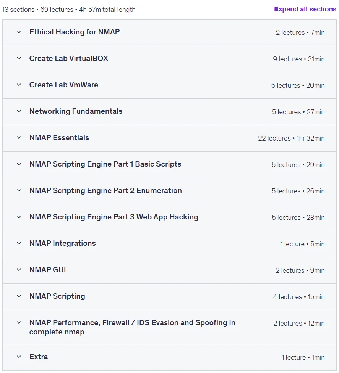Select NMAP Scripting Engine Part 2 Enumeration title
Screen dimensions: 339x373
105,191
